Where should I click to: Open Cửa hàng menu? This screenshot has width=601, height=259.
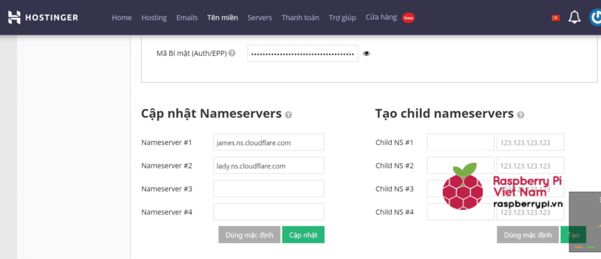pyautogui.click(x=381, y=17)
